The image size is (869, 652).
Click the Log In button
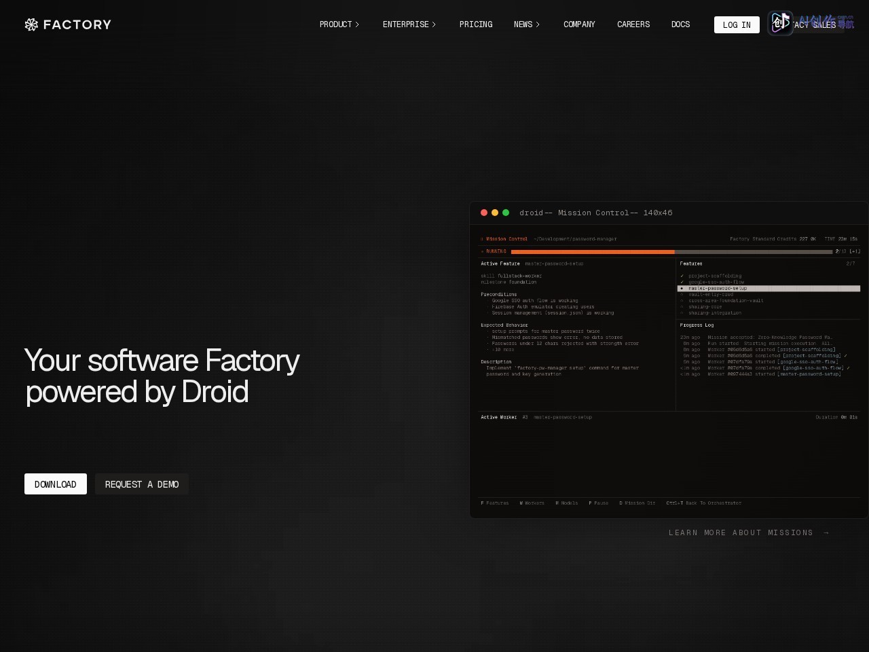[737, 25]
